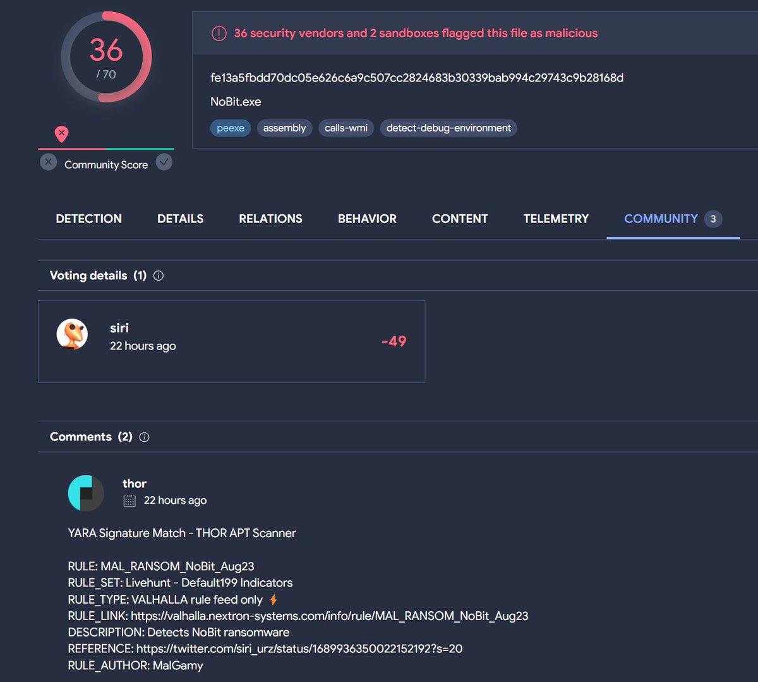
Task: Open siri's avatar picture
Action: coord(72,334)
